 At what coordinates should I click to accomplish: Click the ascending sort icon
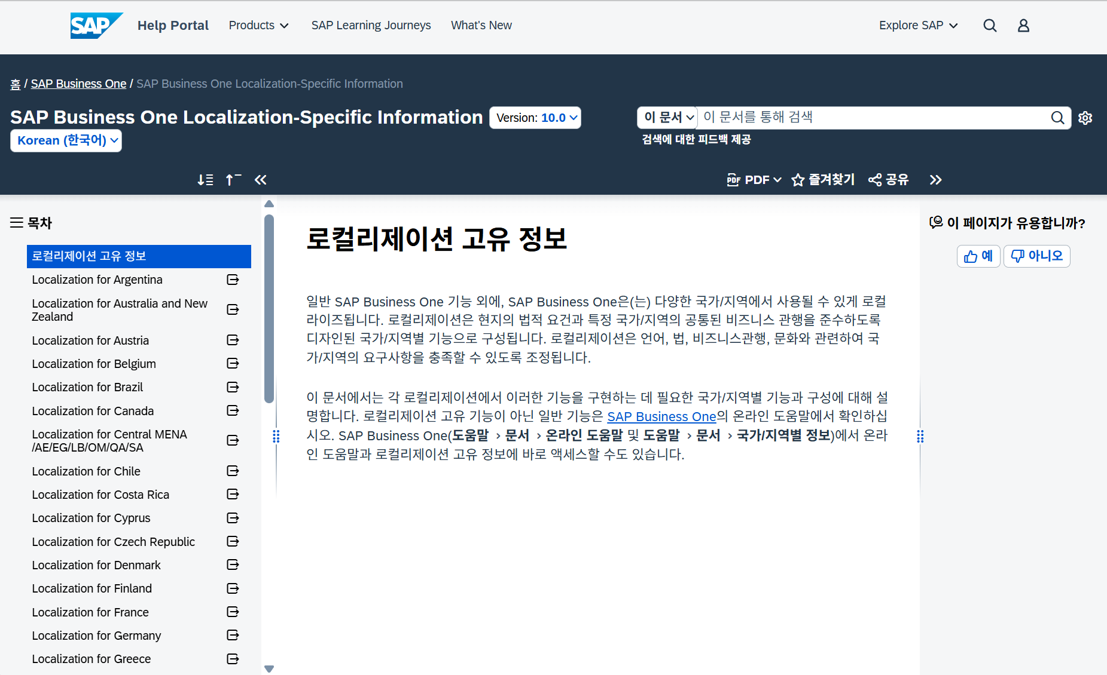click(233, 179)
